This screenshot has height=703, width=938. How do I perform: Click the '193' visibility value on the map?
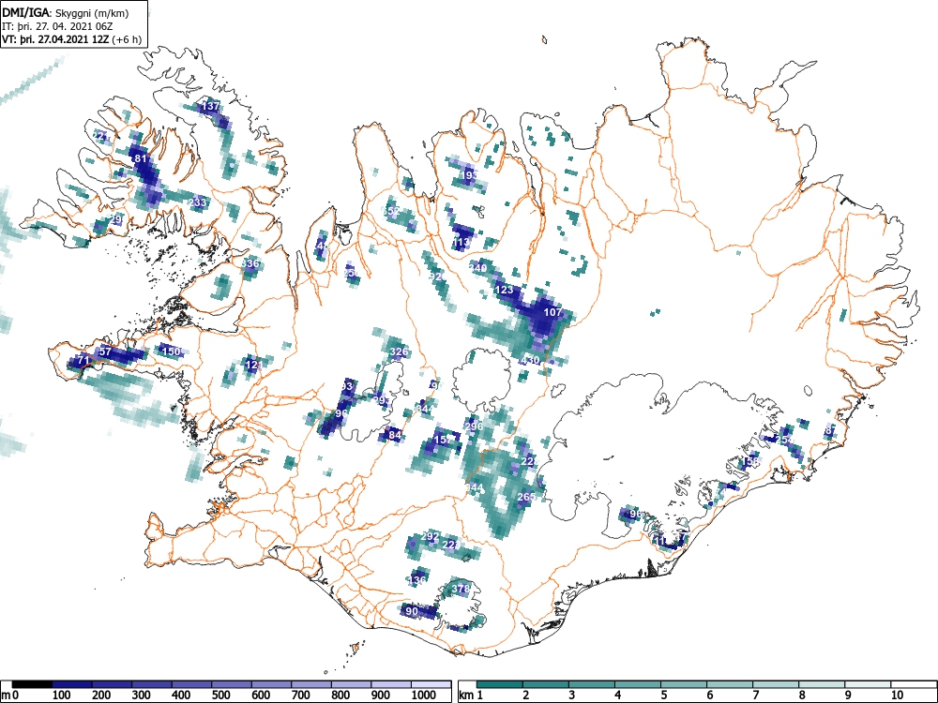click(469, 175)
